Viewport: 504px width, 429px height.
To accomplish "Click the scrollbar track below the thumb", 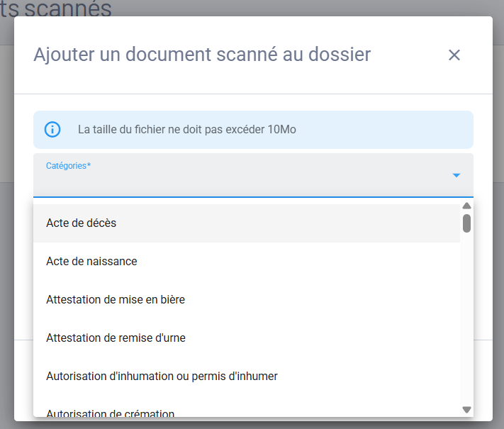I will 466,319.
